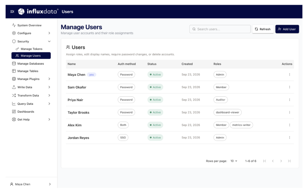This screenshot has height=191, width=304.
Task: Click the "1–6 of 6" pagination text
Action: pyautogui.click(x=251, y=161)
